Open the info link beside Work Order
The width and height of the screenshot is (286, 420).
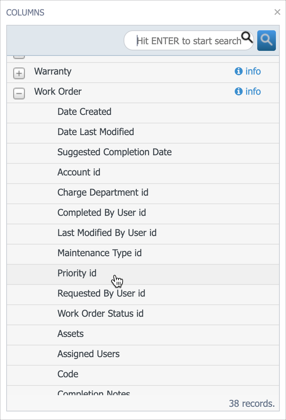pos(253,92)
